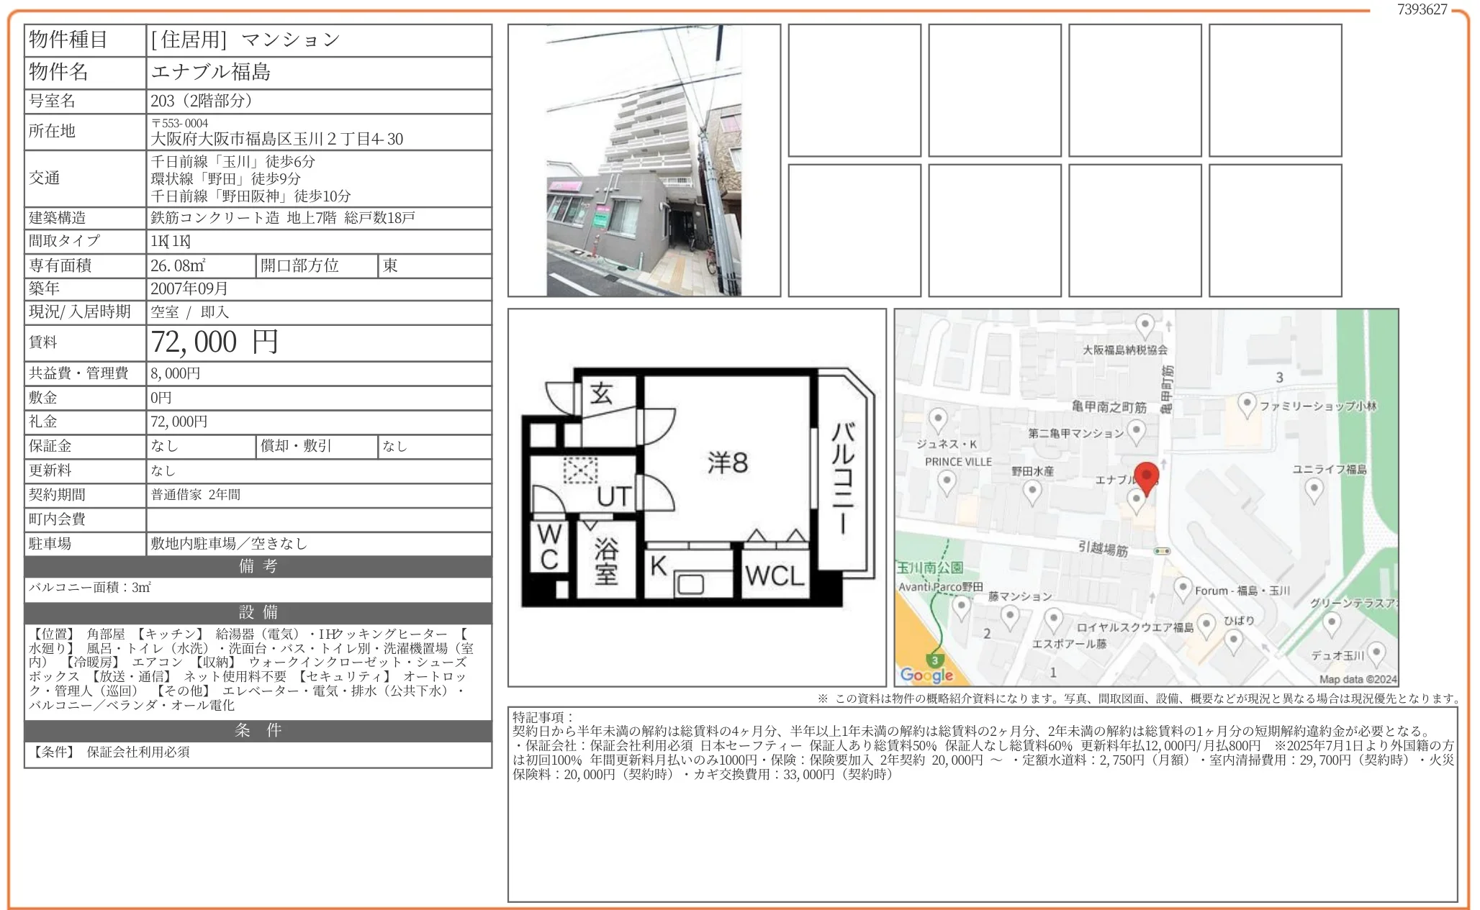The height and width of the screenshot is (910, 1480).
Task: Click the PRINCE VILLE map pin
Action: click(x=947, y=482)
